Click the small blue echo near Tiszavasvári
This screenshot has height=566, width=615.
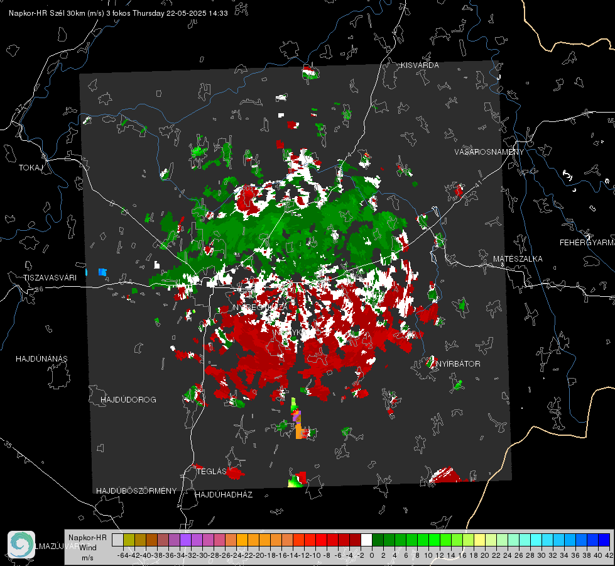pos(102,272)
